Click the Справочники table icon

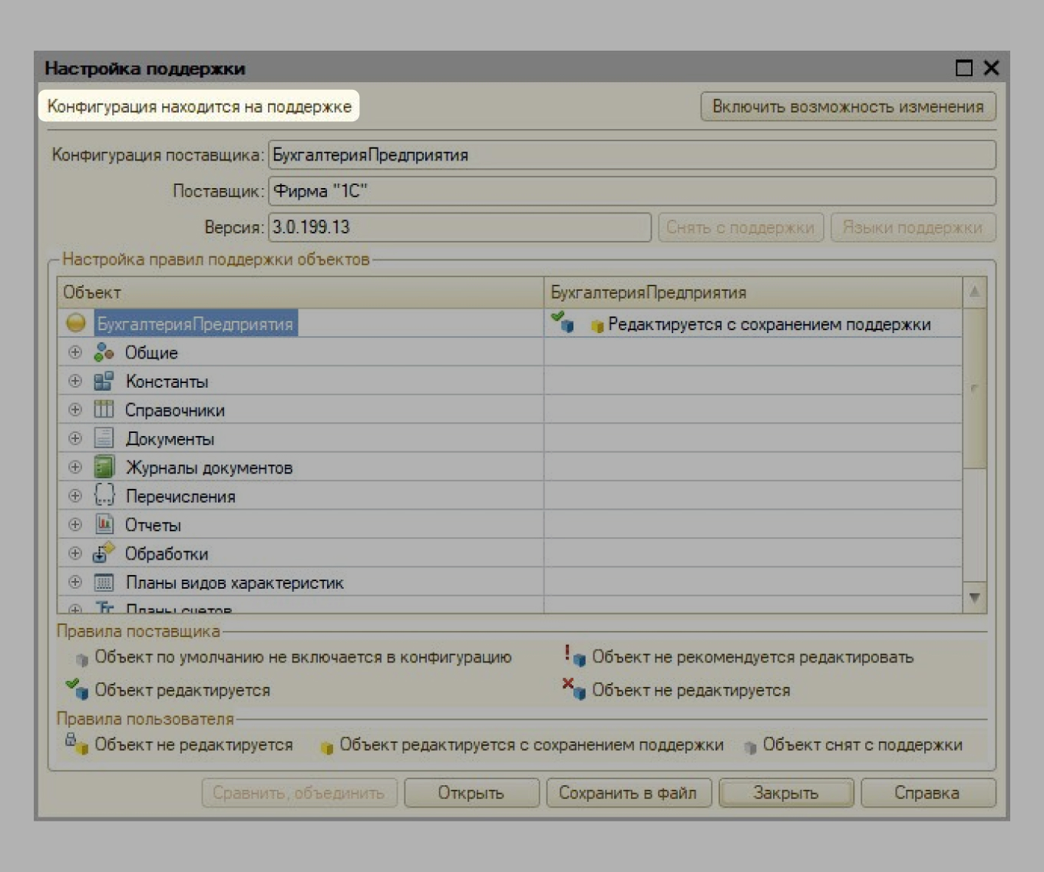[x=104, y=409]
